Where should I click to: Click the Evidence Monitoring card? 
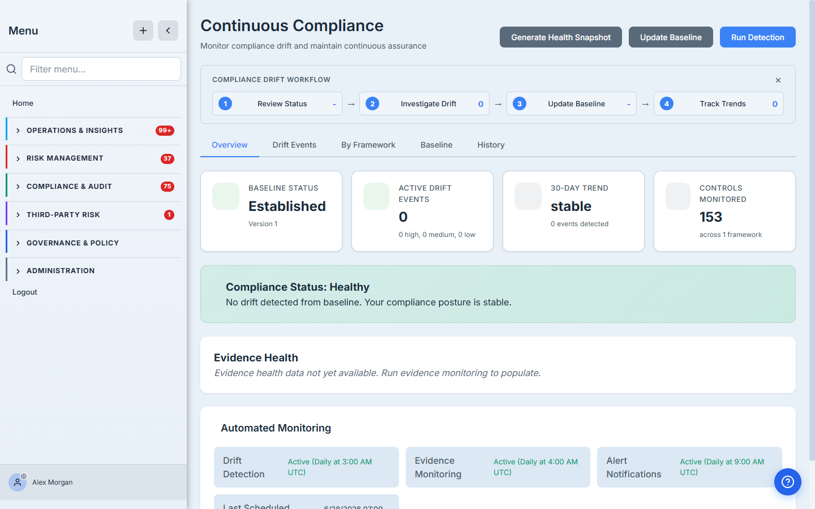coord(498,467)
